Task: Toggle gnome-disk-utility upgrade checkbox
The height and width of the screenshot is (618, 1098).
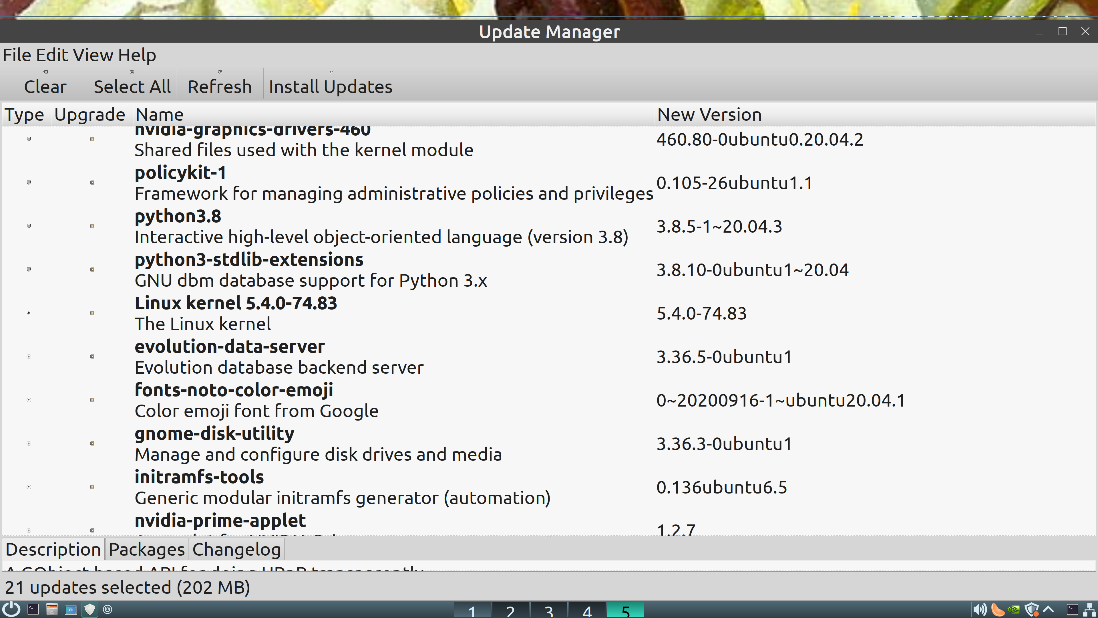Action: pos(92,443)
